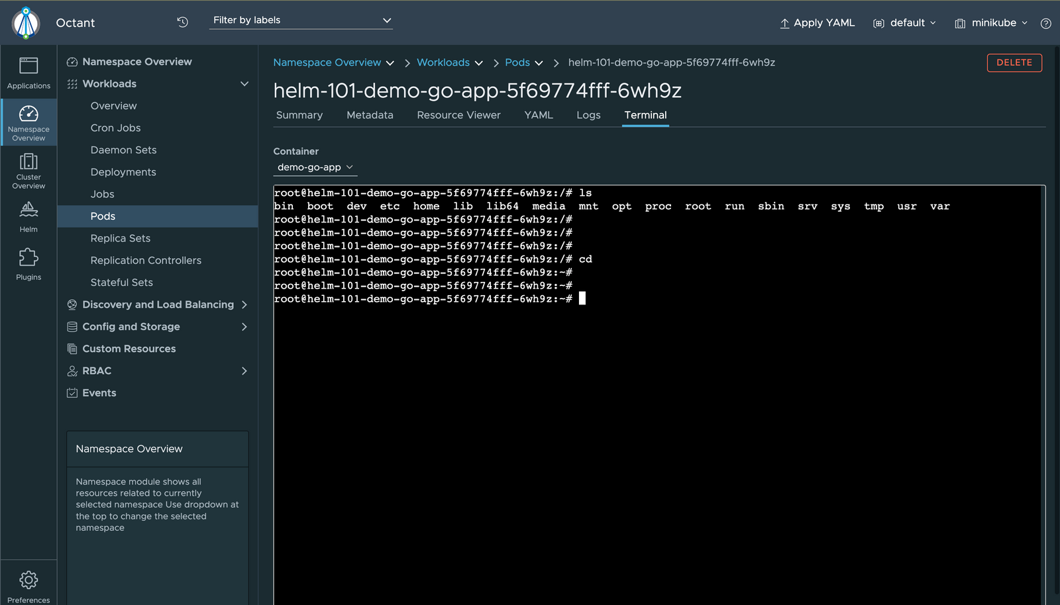Open the Plugins module
This screenshot has width=1060, height=605.
pos(28,263)
